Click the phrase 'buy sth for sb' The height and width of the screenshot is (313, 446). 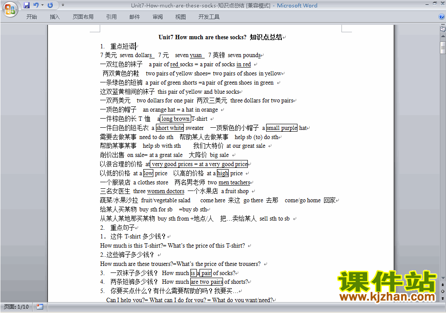tap(156, 209)
